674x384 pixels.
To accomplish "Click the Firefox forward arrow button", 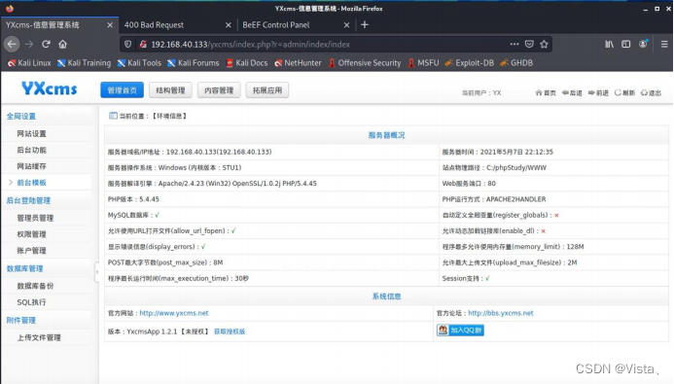I will coord(29,44).
